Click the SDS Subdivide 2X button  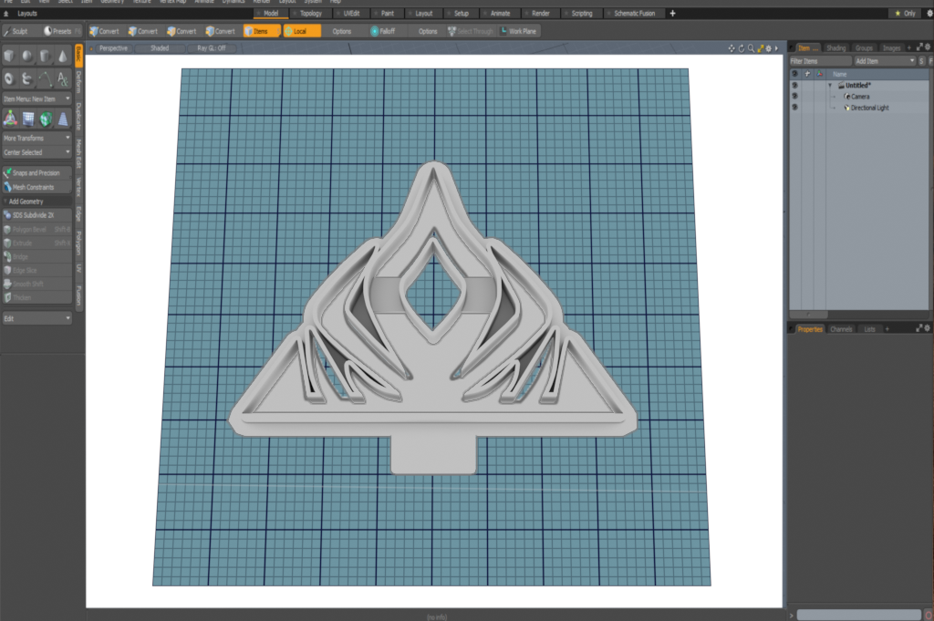point(36,215)
